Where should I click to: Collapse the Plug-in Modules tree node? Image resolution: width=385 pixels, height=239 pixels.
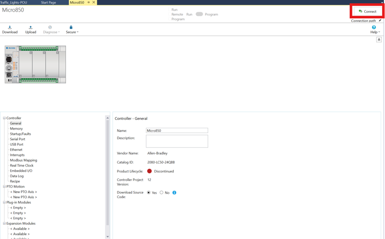[x=4, y=202]
